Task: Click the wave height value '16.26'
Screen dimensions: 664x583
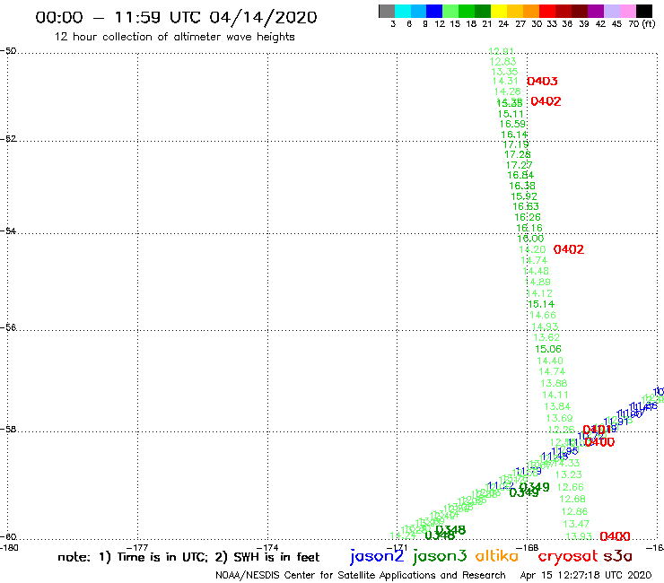Action: 528,217
